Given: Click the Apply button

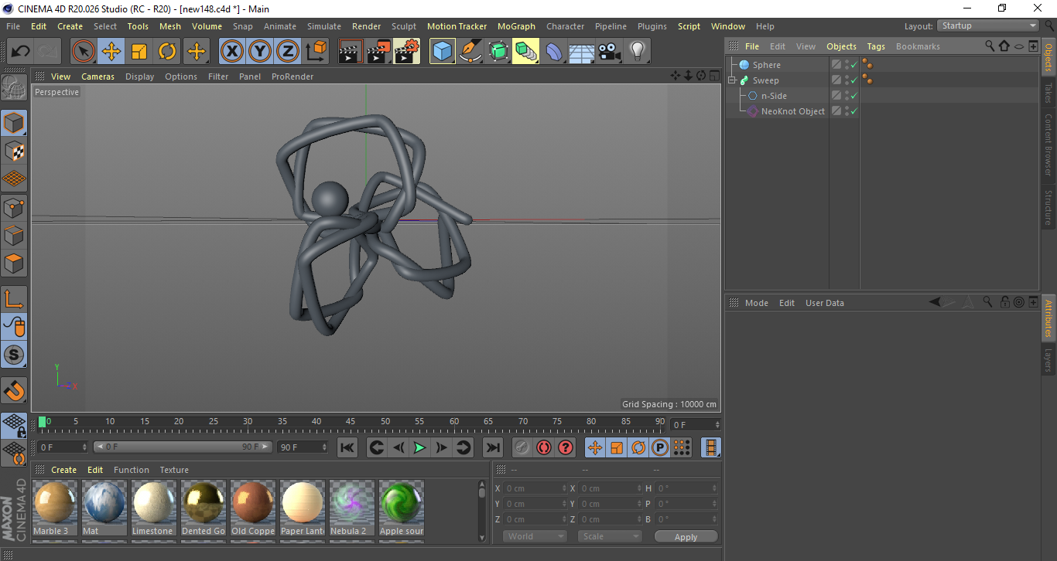Looking at the screenshot, I should click(x=686, y=537).
